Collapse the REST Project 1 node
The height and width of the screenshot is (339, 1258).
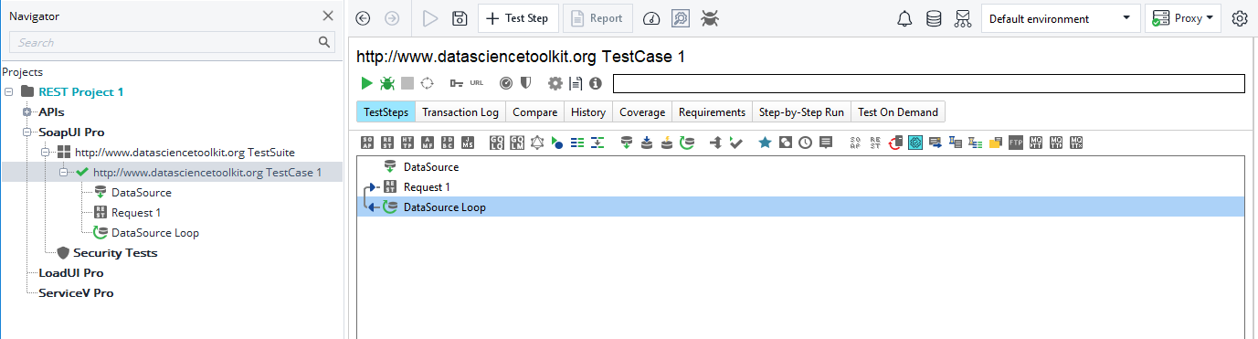point(9,91)
